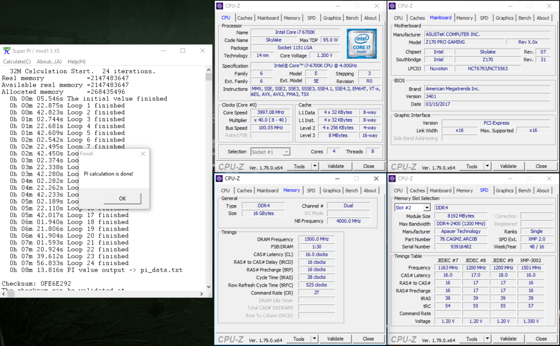Confirm the PI calculation dialog with OK
The height and width of the screenshot is (346, 560).
tap(122, 198)
